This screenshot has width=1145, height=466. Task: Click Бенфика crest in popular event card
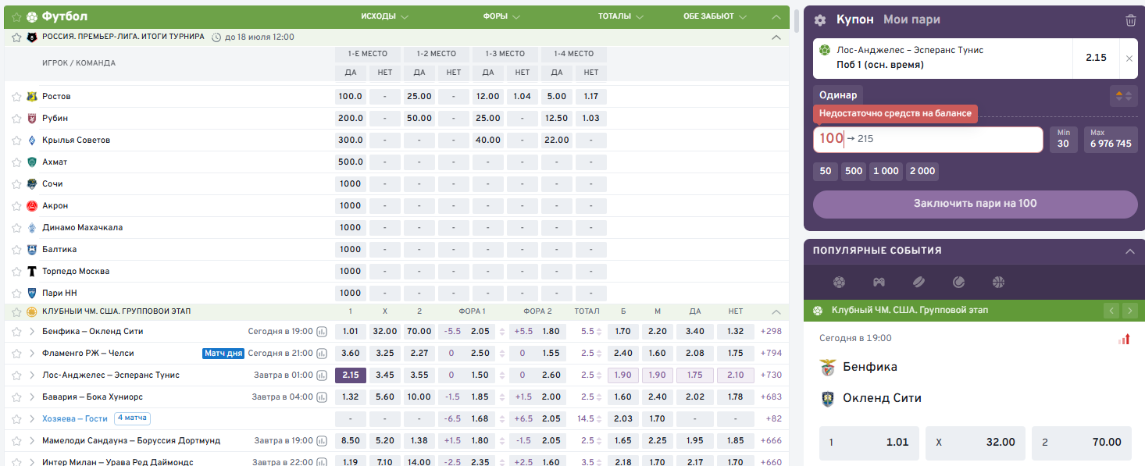tap(828, 367)
